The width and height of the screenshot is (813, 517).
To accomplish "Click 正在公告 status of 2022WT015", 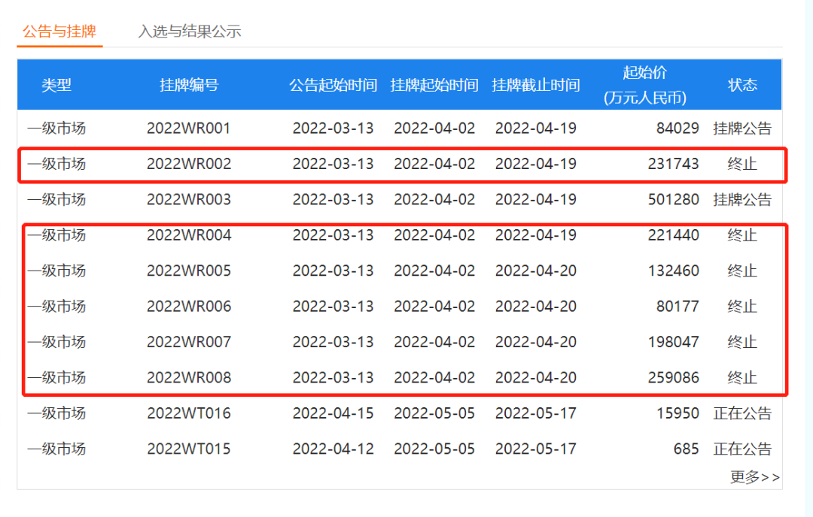I will click(x=742, y=449).
